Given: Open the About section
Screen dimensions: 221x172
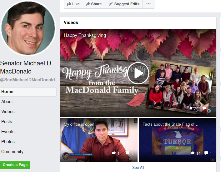Looking at the screenshot, I should [x=7, y=102].
